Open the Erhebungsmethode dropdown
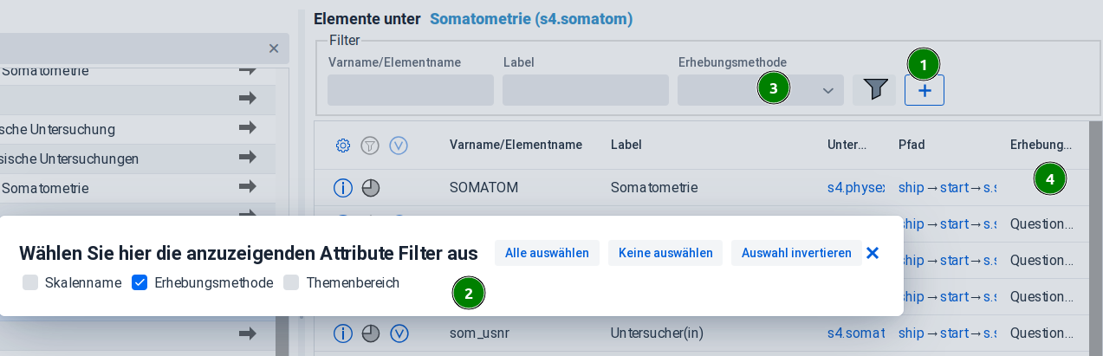The image size is (1103, 356). 827,90
